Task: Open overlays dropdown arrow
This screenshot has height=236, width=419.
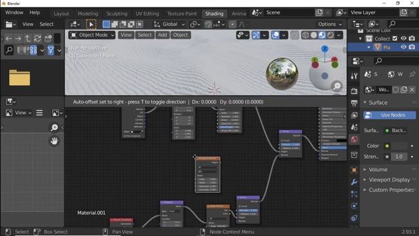Action: pos(283,35)
